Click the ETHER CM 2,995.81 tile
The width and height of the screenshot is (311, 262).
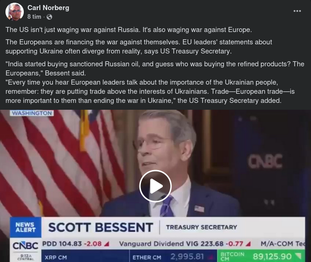[x=173, y=256]
